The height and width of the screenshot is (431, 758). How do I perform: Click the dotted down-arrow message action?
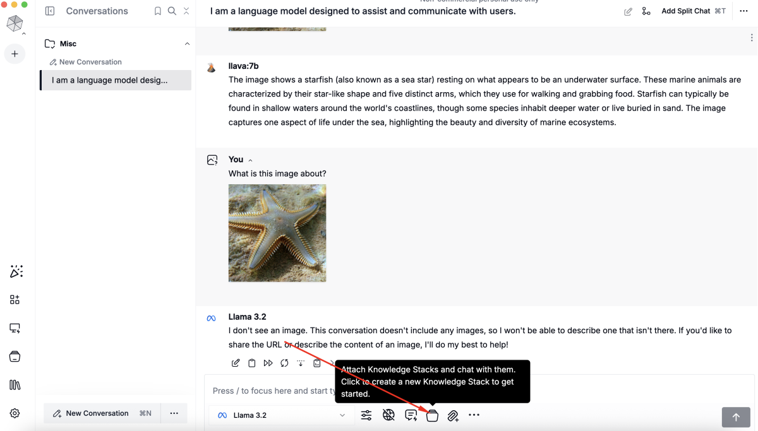(x=301, y=363)
